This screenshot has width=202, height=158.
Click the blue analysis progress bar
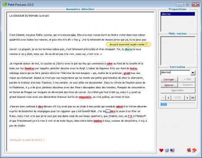coord(178,104)
